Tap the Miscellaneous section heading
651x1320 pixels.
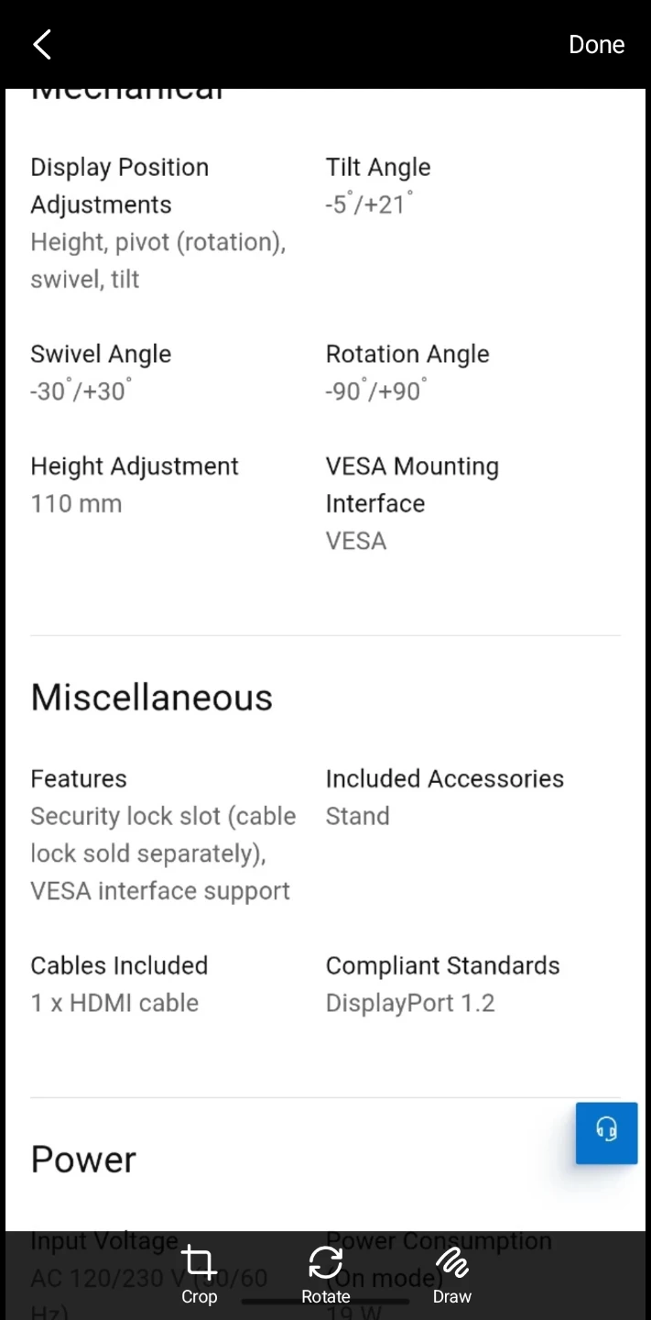click(x=152, y=698)
